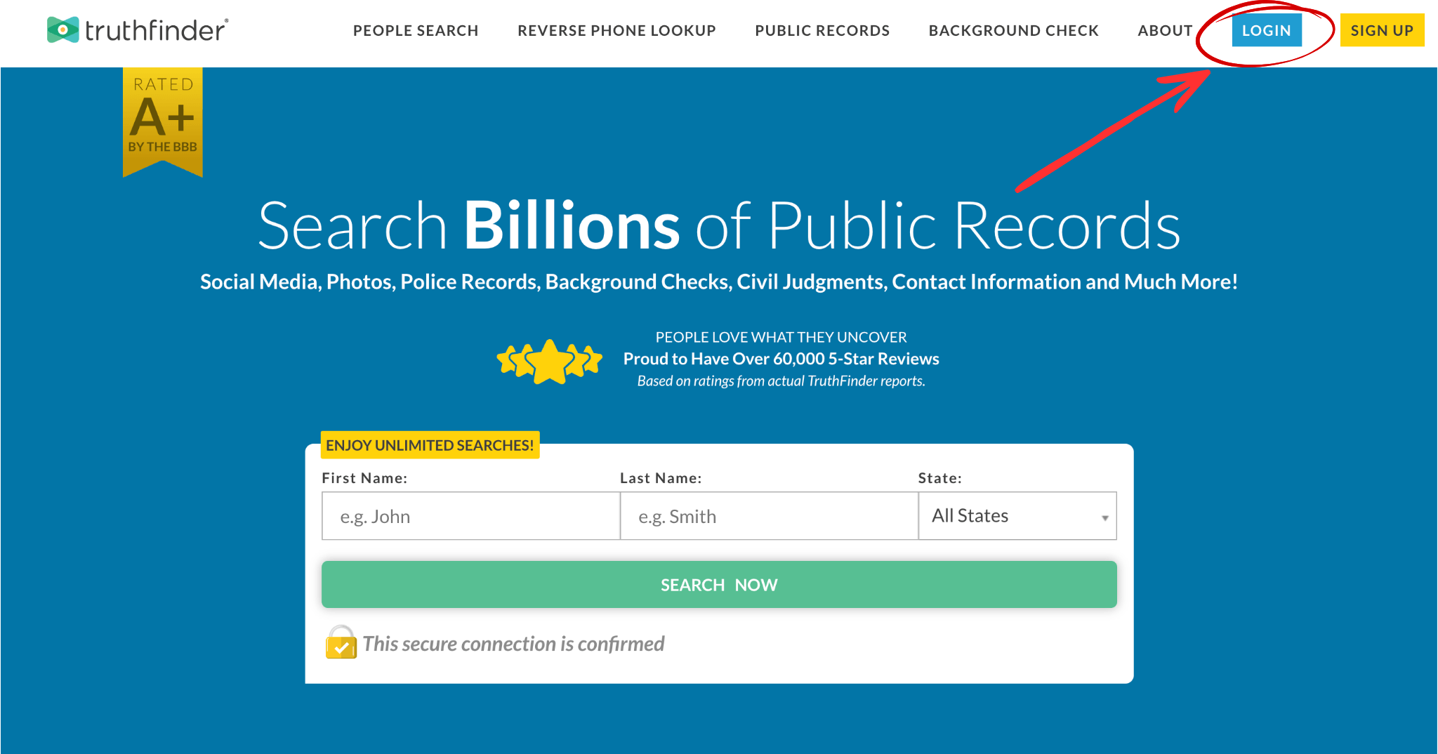The height and width of the screenshot is (754, 1438).
Task: Click the blue Login button
Action: tap(1267, 30)
